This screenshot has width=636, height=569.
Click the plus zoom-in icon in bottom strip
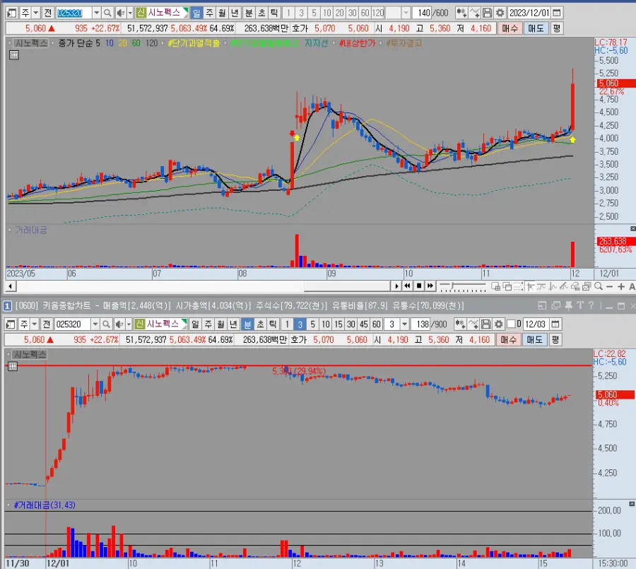click(621, 286)
